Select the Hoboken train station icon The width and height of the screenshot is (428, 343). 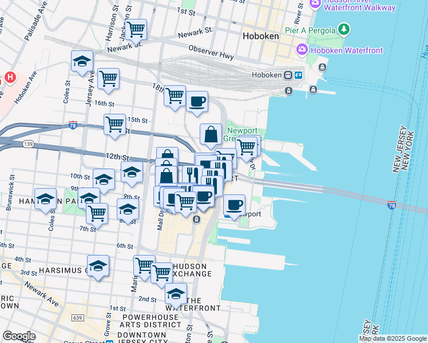[x=288, y=75]
